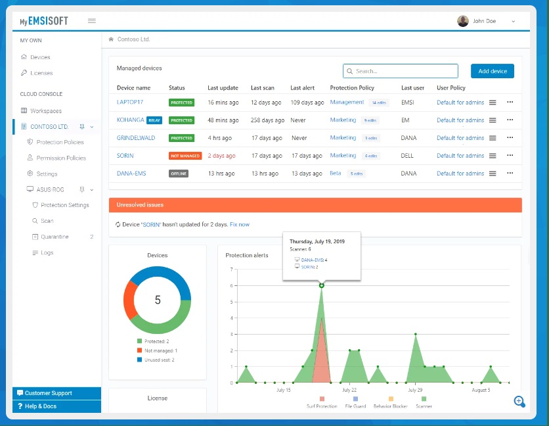Click the pin icon next to ASUS-ROG

tap(82, 189)
